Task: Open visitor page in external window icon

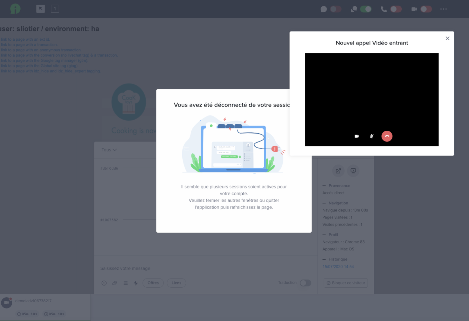Action: pyautogui.click(x=338, y=171)
